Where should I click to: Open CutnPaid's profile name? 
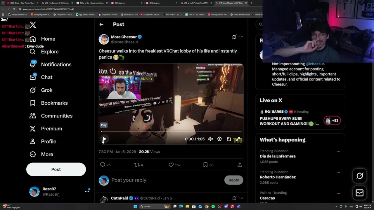pyautogui.click(x=120, y=198)
